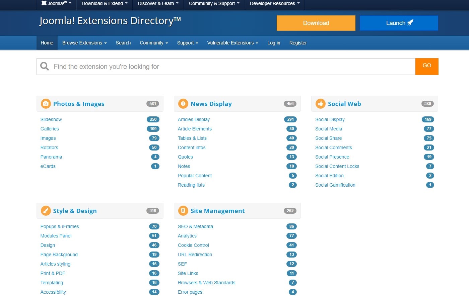Open the Social Web category heading
The width and height of the screenshot is (469, 296).
click(344, 104)
